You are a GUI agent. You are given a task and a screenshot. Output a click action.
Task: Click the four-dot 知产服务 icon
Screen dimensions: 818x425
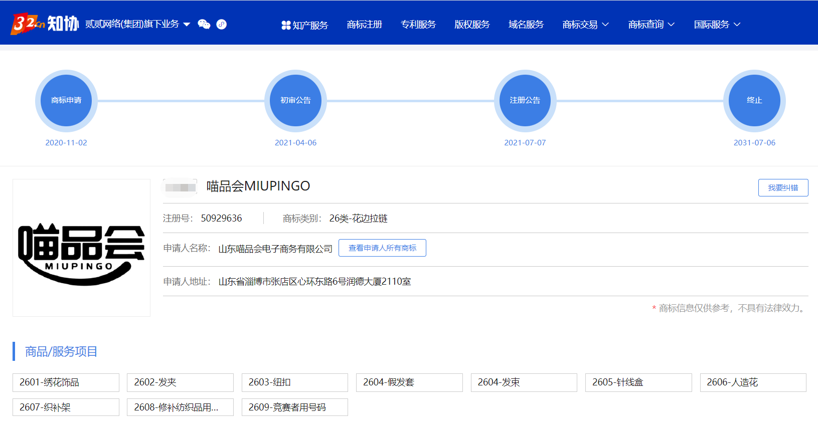point(286,25)
